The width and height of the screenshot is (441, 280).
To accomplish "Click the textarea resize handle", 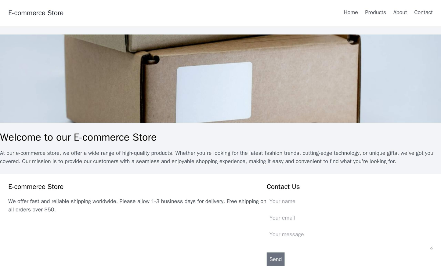I will [431, 247].
